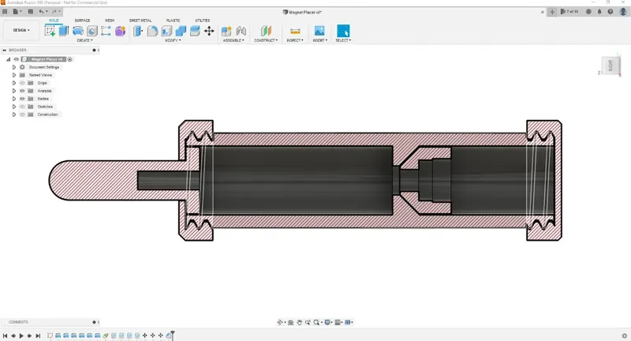Switch to the SHEET METAL tab
Image resolution: width=631 pixels, height=341 pixels.
140,21
